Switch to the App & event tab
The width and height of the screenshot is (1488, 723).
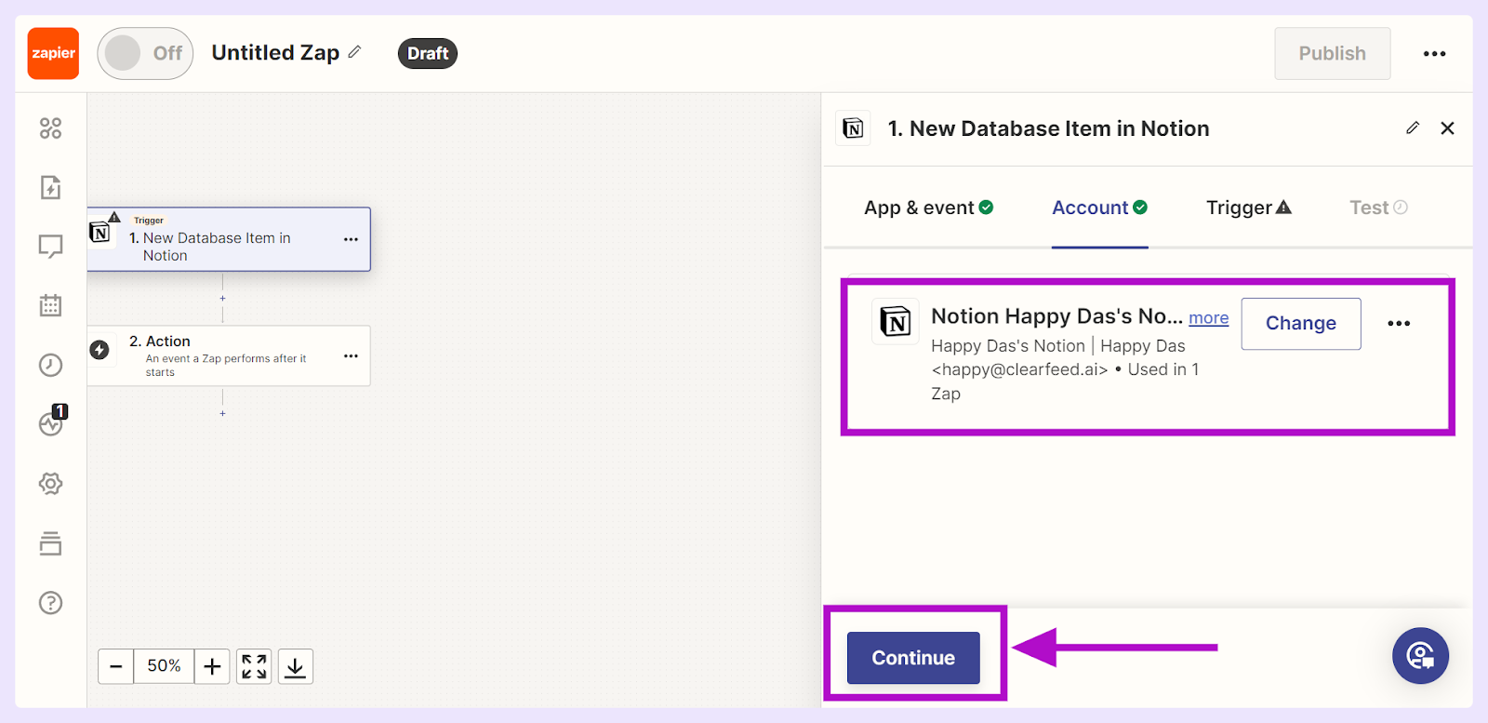click(x=928, y=208)
